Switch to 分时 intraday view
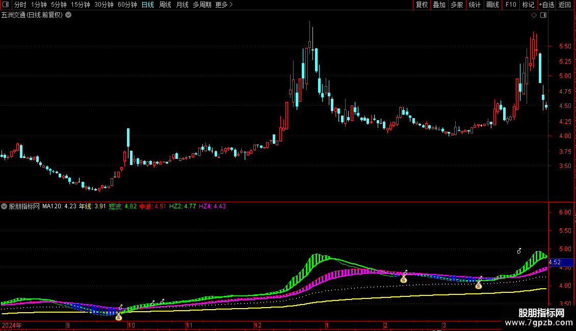576x331 pixels. pos(20,5)
